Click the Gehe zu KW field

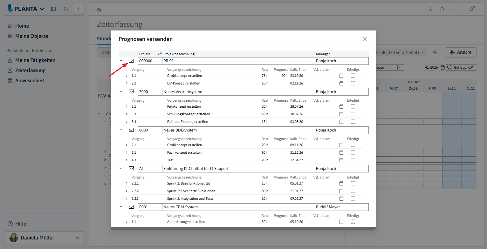pyautogui.click(x=461, y=67)
